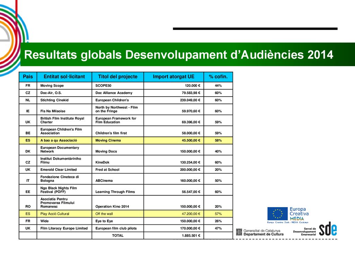The width and height of the screenshot is (355, 266).
Task: Click the % cofin. column header
Action: [218, 77]
